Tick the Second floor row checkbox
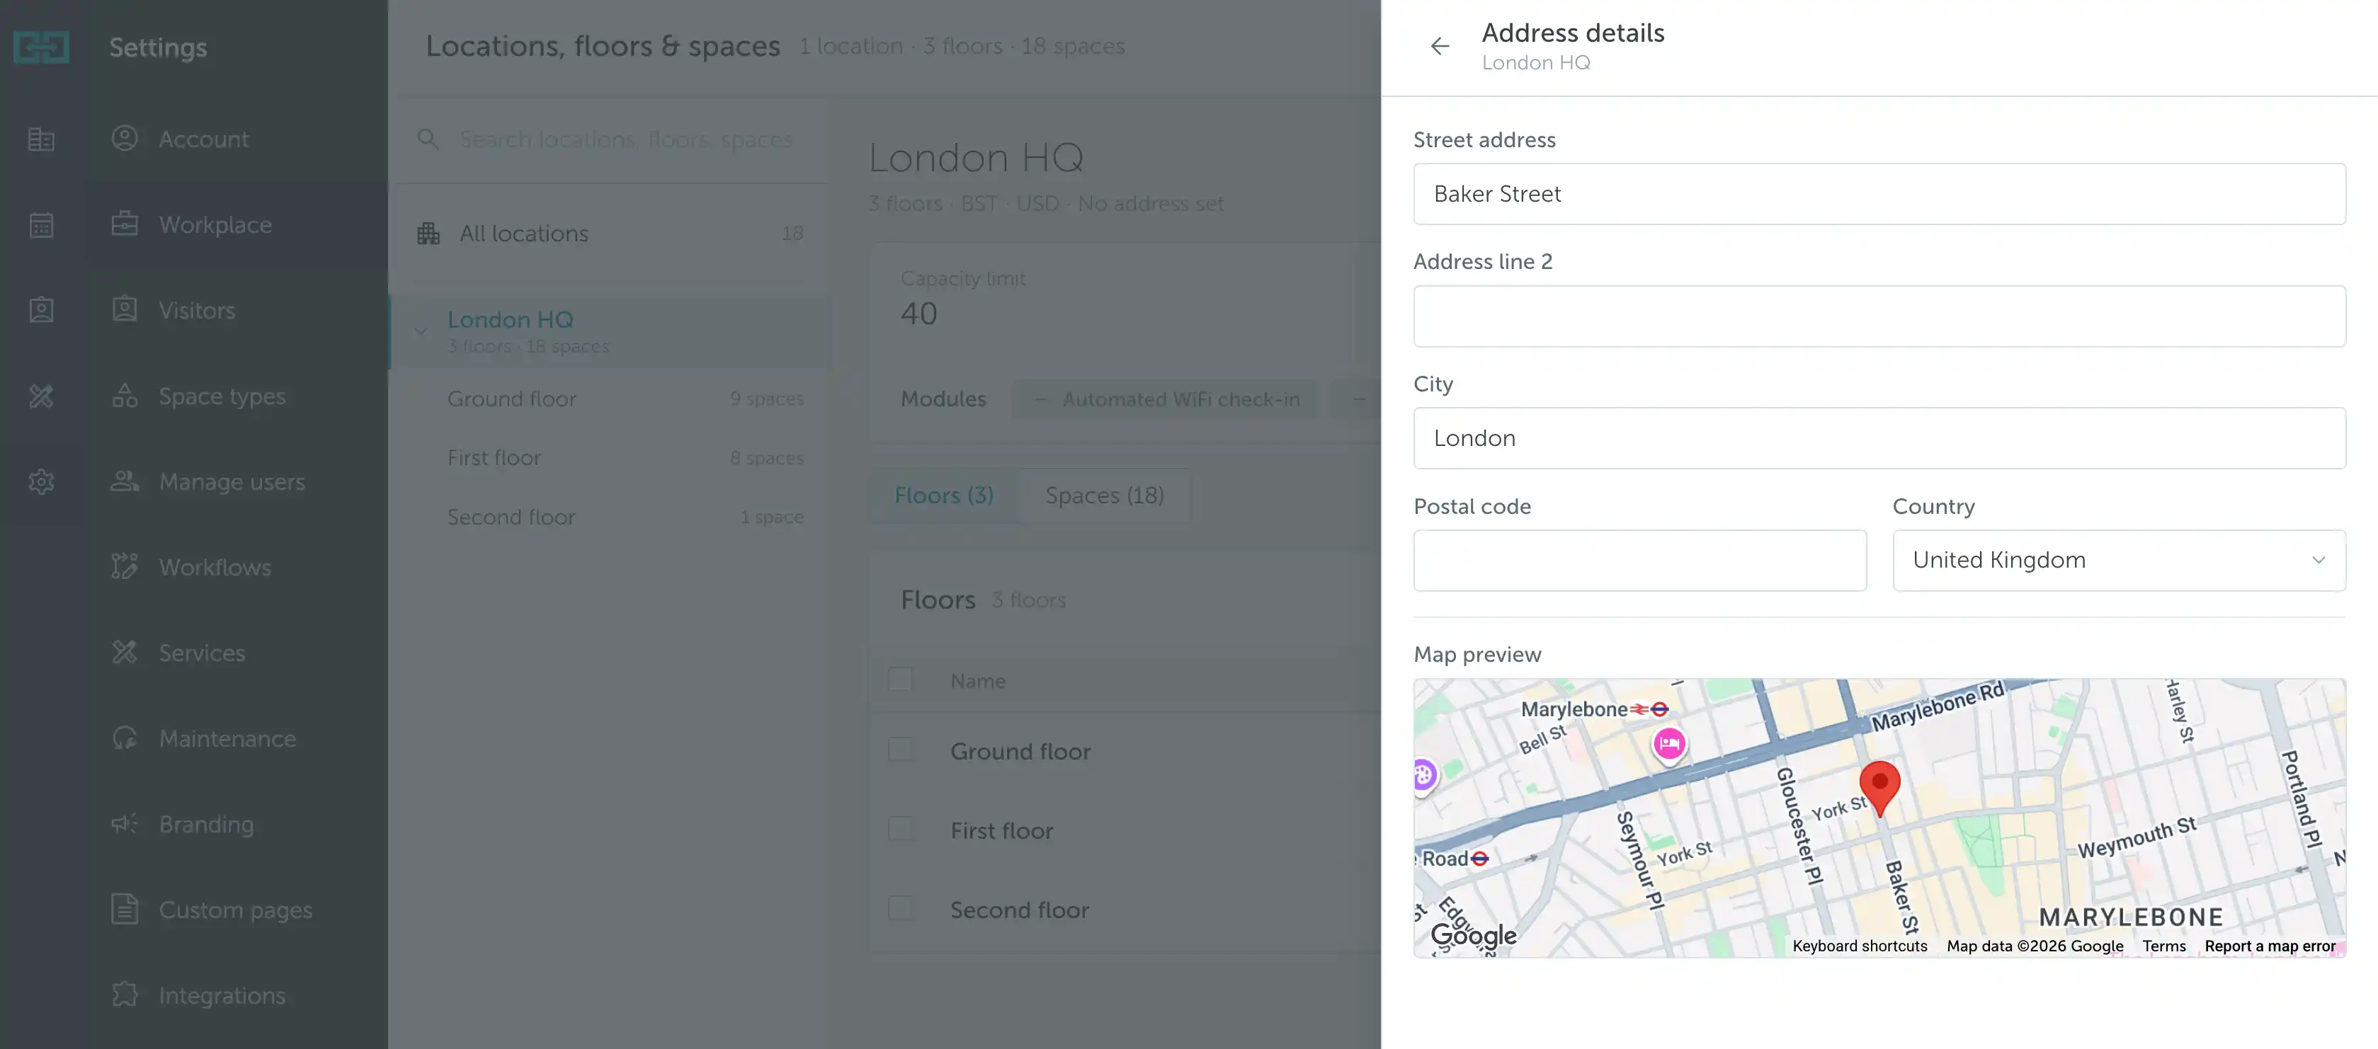The image size is (2378, 1049). (x=900, y=909)
